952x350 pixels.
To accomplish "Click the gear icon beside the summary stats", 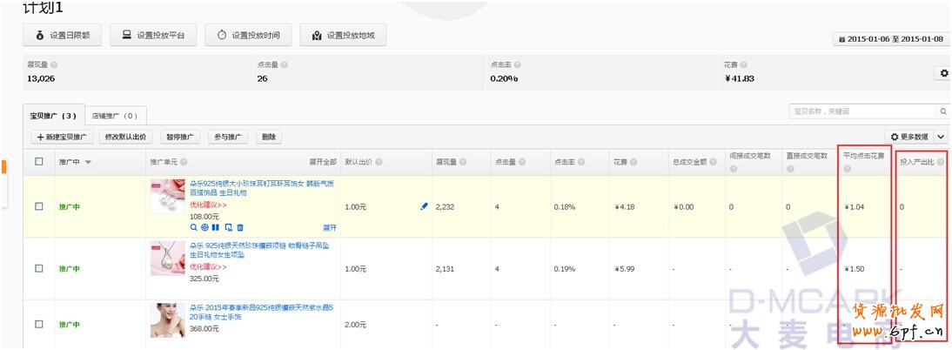I will click(x=943, y=74).
